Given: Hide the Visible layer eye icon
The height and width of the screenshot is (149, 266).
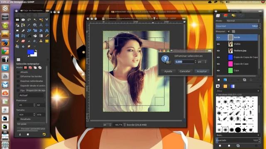Looking at the screenshot, I should point(218,44).
